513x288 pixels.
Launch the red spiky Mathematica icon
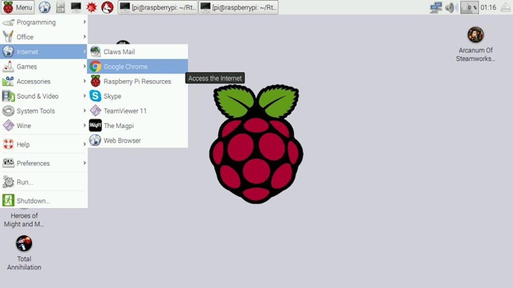click(x=91, y=7)
